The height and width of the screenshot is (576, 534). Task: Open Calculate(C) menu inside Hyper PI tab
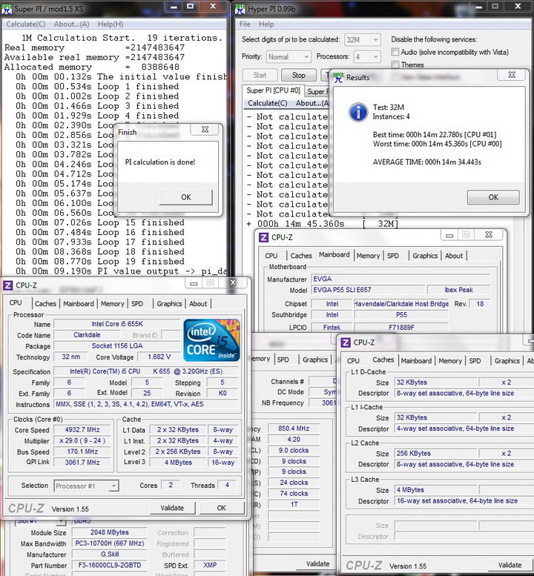[x=268, y=103]
